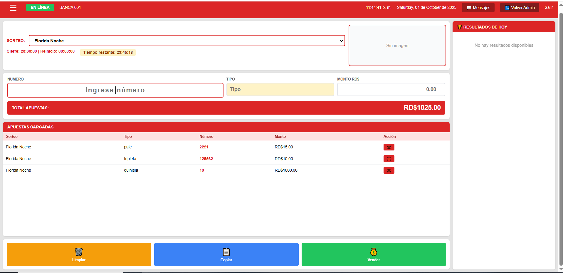Click Salir to log out
The height and width of the screenshot is (273, 563).
[x=548, y=8]
